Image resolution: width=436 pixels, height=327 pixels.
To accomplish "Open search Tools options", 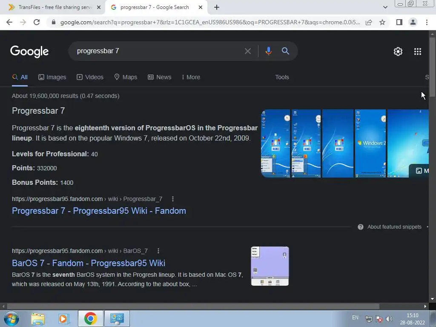I will (x=282, y=77).
